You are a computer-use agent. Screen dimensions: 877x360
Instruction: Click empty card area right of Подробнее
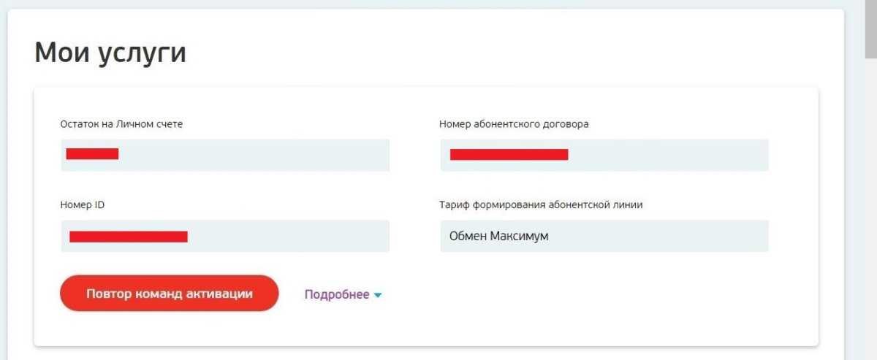coord(585,295)
